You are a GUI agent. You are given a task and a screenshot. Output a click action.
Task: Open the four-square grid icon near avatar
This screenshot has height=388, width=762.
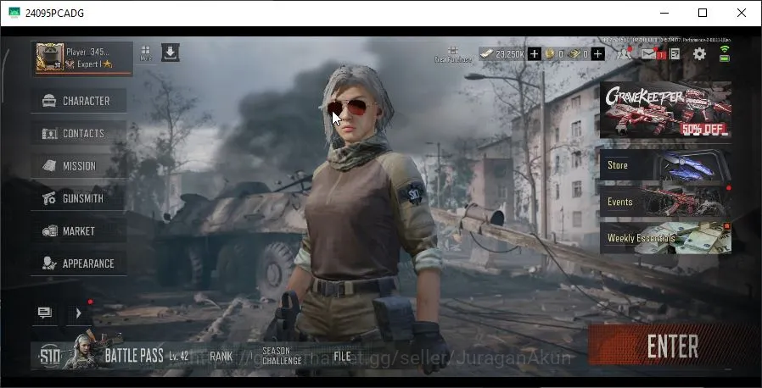click(145, 53)
